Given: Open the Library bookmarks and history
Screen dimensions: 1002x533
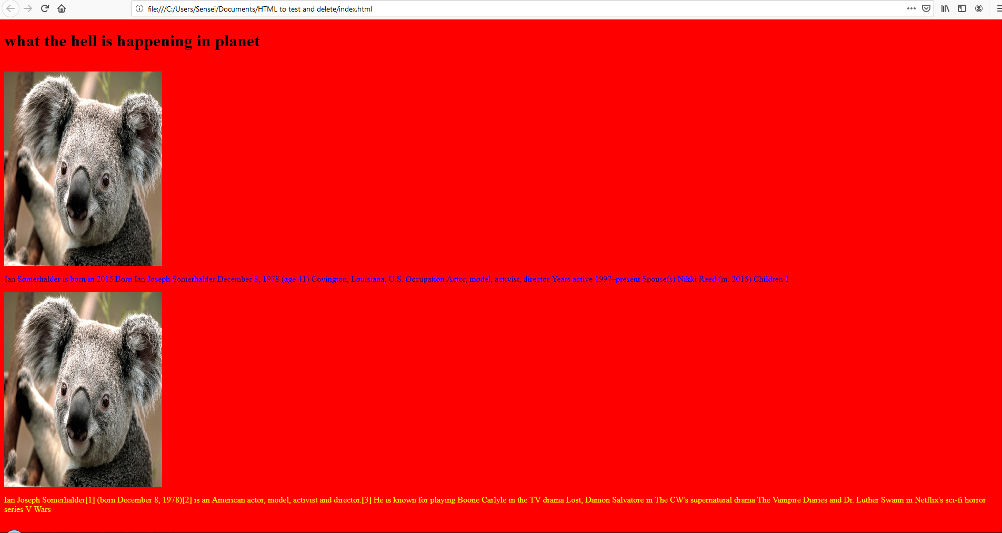Looking at the screenshot, I should coord(945,8).
